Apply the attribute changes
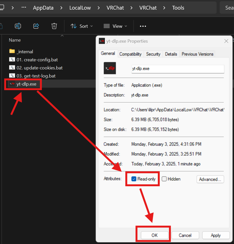234x244 pixels. click(x=216, y=235)
